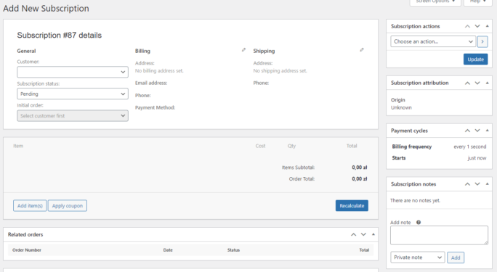Move Payment cycles panel up
Screen dimensions: 497x272
point(467,131)
